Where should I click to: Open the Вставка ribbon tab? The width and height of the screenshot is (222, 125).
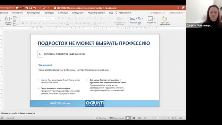[x=4, y=13]
